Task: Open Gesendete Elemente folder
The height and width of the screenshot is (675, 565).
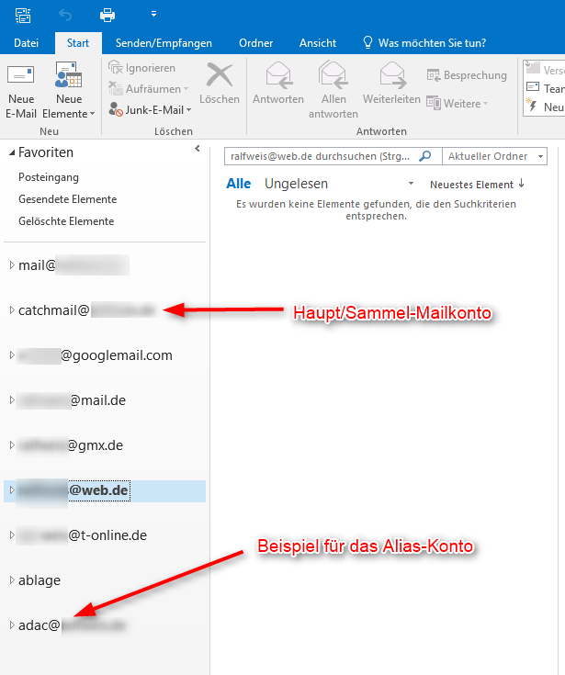Action: 68,199
